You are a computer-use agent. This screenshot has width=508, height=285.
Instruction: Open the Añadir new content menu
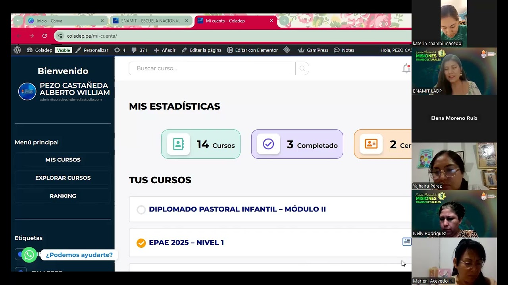(164, 50)
